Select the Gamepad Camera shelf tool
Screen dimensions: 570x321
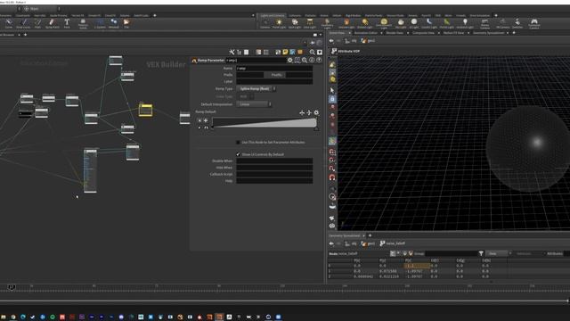[534, 24]
